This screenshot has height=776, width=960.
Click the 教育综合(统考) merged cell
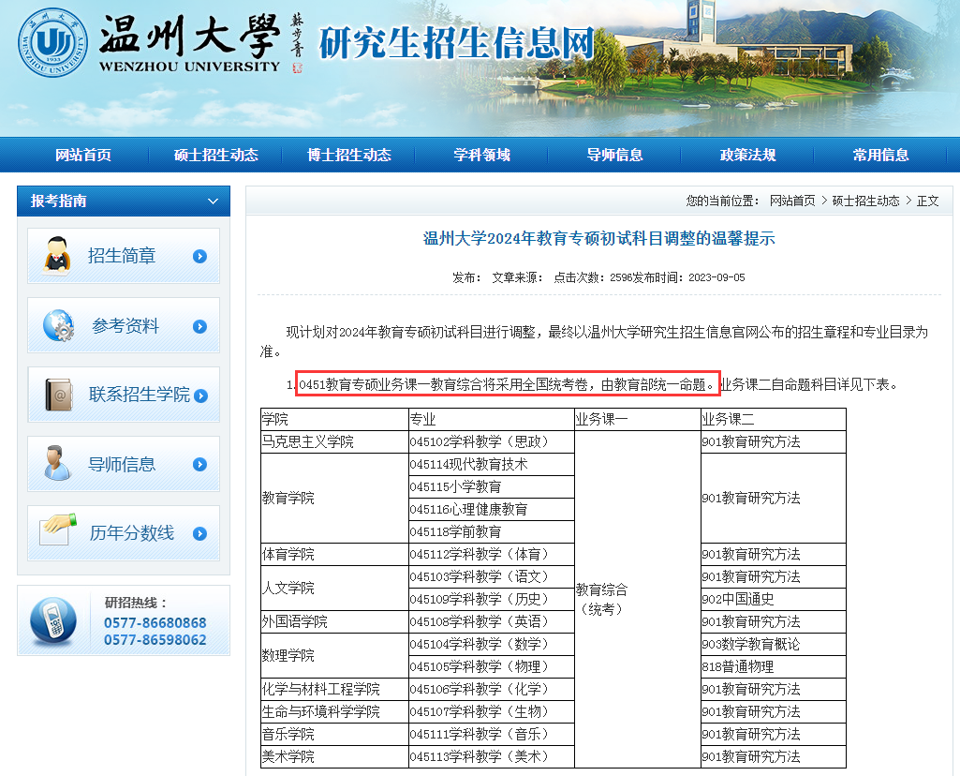(x=638, y=599)
